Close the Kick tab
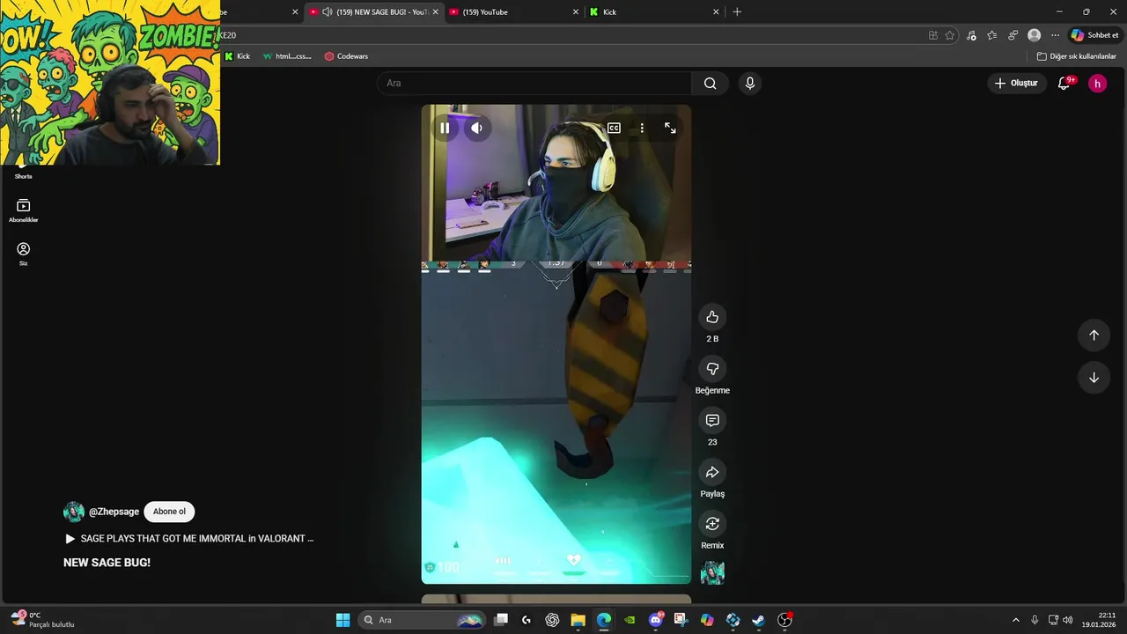Viewport: 1127px width, 634px height. pos(716,11)
